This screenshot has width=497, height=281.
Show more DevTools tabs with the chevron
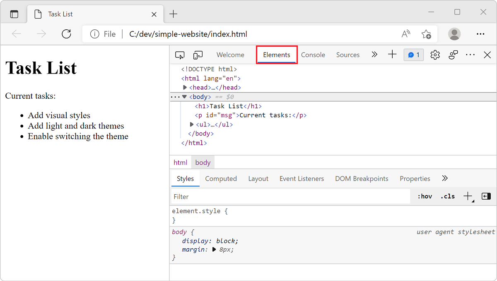click(x=374, y=55)
